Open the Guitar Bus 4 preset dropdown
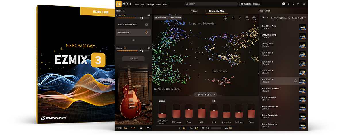This screenshot has height=140, width=345. point(206,94)
